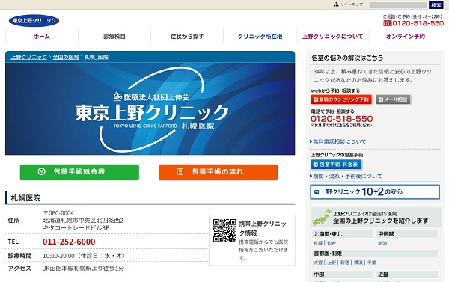This screenshot has width=449, height=282.
Task: Click the green 包茎手術料金表 button
Action: click(79, 172)
